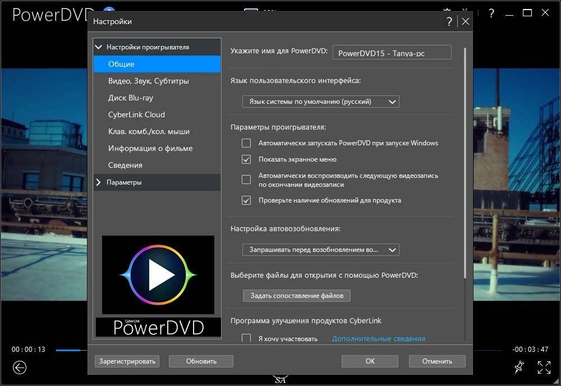Open Информация о фильме page
561x386 pixels.
click(x=157, y=148)
